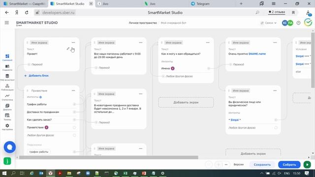Viewport: 315px width, 177px height.
Task: Open the Диалоги section in sidebar
Action: click(7, 107)
